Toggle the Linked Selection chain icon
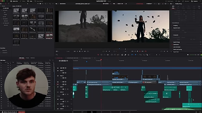Screen dimensions: 202x113 (125, 55)
